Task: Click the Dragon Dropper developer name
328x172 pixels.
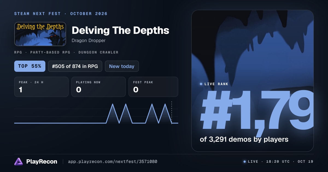Action: (89, 40)
